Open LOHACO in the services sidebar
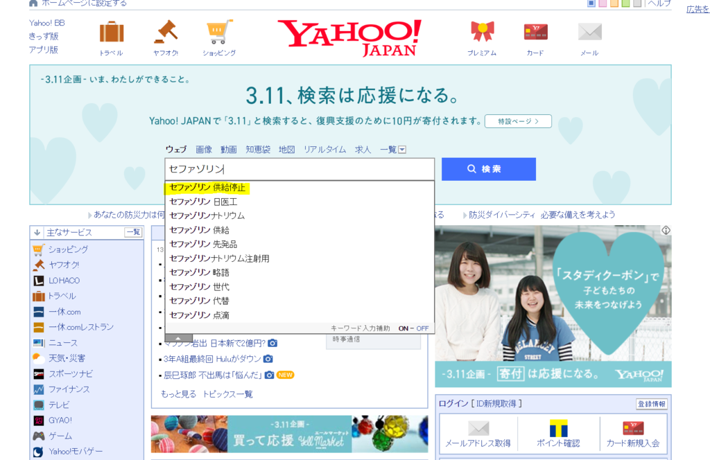Viewport: 710px width, 460px height. 64,281
